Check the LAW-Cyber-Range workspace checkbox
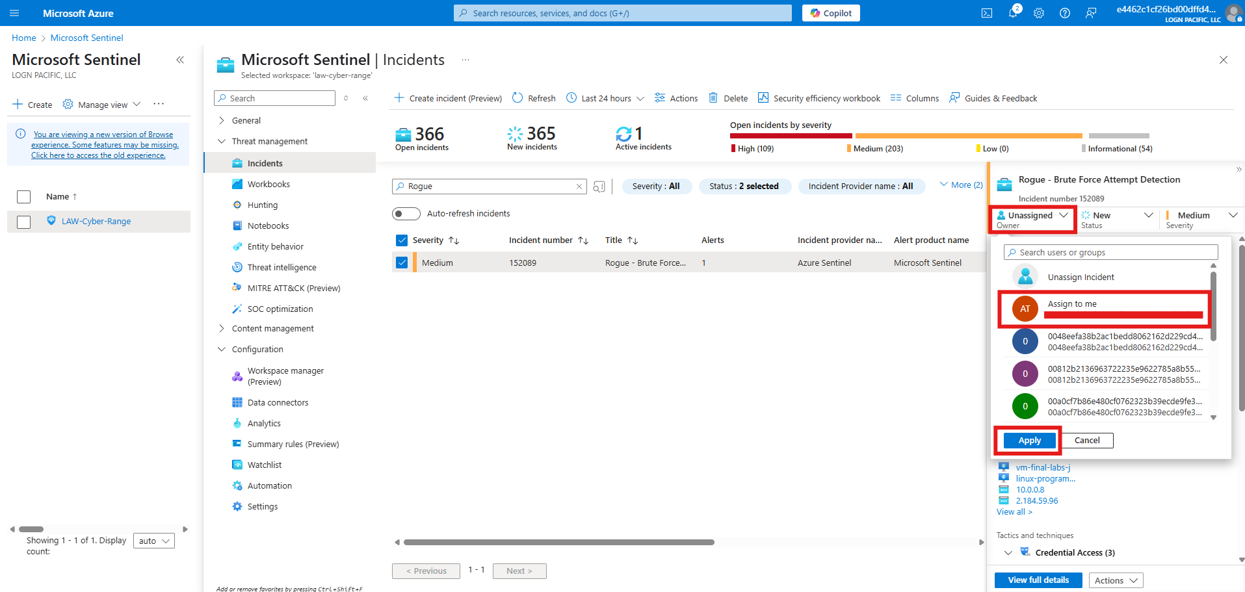The image size is (1245, 592). (24, 222)
